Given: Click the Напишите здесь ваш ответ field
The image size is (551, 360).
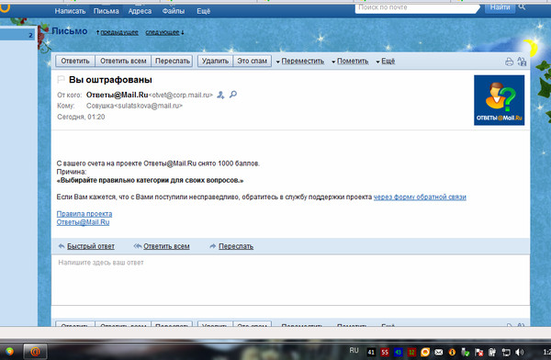Looking at the screenshot, I should click(290, 280).
